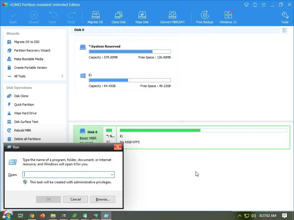The image size is (294, 220).
Task: Close the Run dialog with red X
Action: [118, 147]
